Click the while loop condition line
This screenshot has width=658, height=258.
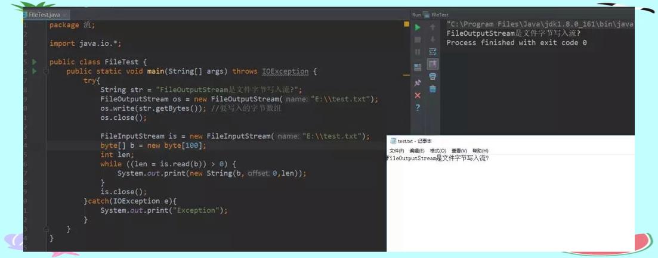[x=169, y=164]
